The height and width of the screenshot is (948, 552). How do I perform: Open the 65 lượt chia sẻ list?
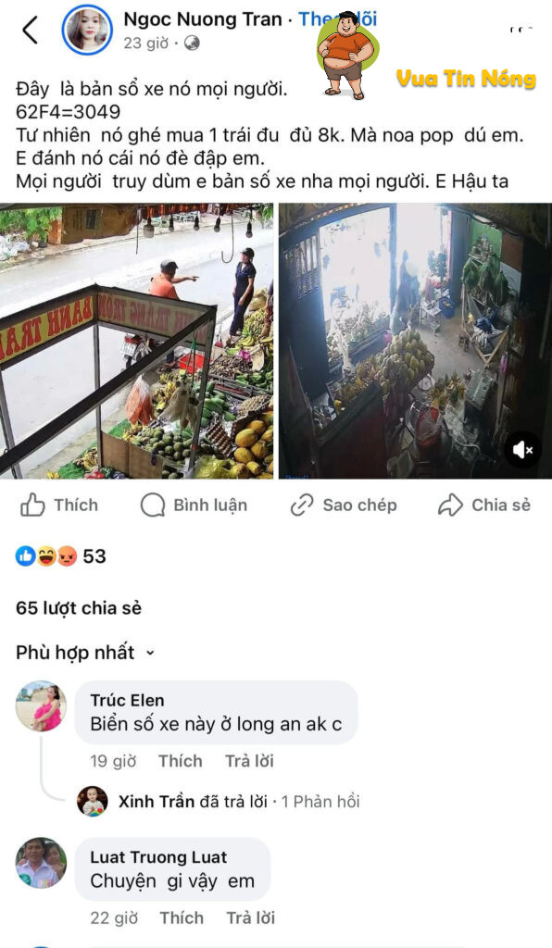coord(79,607)
